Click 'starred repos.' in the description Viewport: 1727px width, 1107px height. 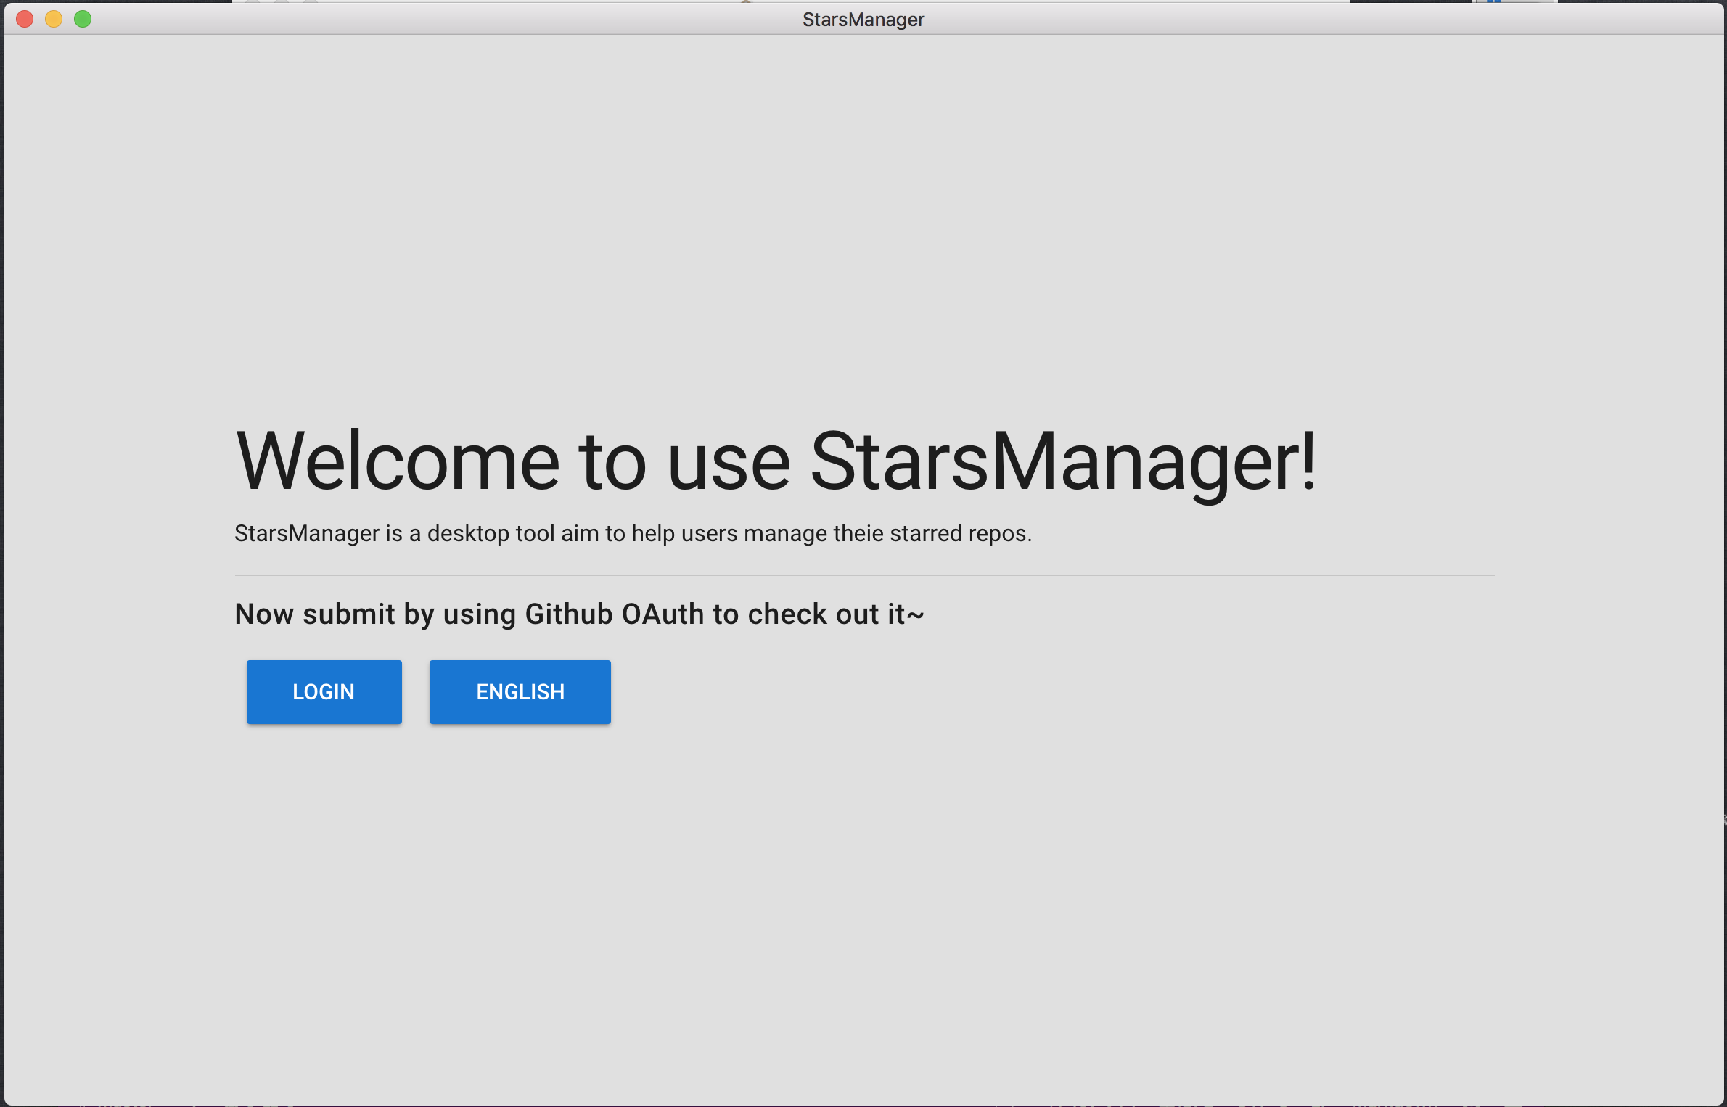(960, 533)
